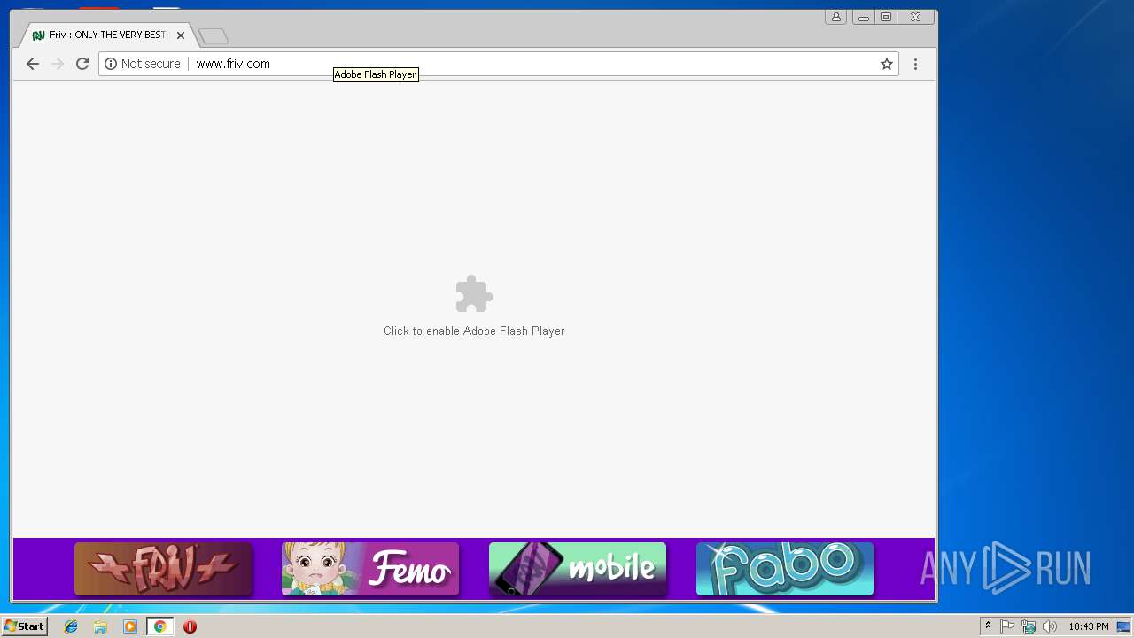This screenshot has width=1134, height=638.
Task: Open the Chrome three-dot menu
Action: coord(915,64)
